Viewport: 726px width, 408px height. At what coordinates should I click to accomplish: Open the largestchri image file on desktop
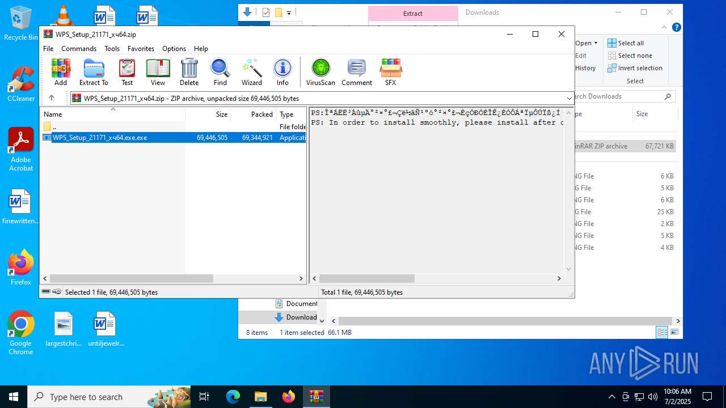point(64,329)
